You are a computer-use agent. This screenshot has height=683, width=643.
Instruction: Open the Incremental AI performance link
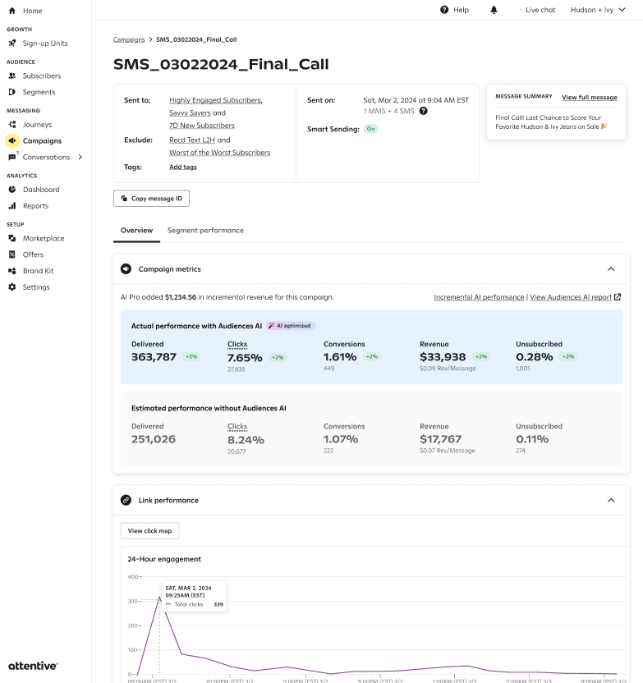click(479, 297)
